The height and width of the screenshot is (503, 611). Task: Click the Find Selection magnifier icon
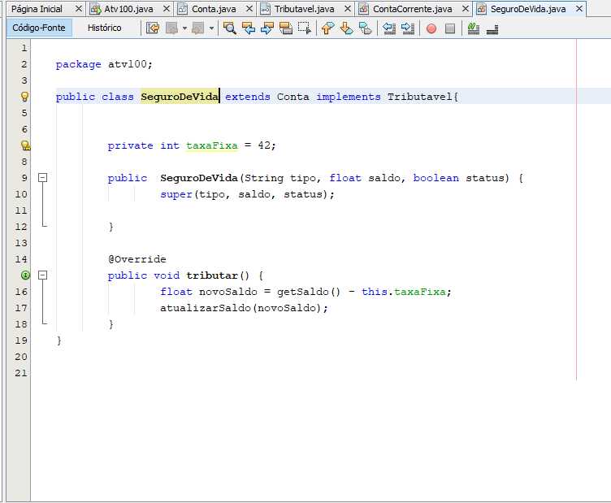point(230,28)
